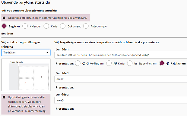Screen dimensions: 187x116
Task: Click the 'Område 1' label
Action: (x=62, y=50)
